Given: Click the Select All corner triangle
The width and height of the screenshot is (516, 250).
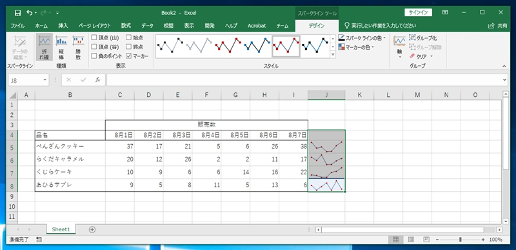Looking at the screenshot, I should point(12,95).
